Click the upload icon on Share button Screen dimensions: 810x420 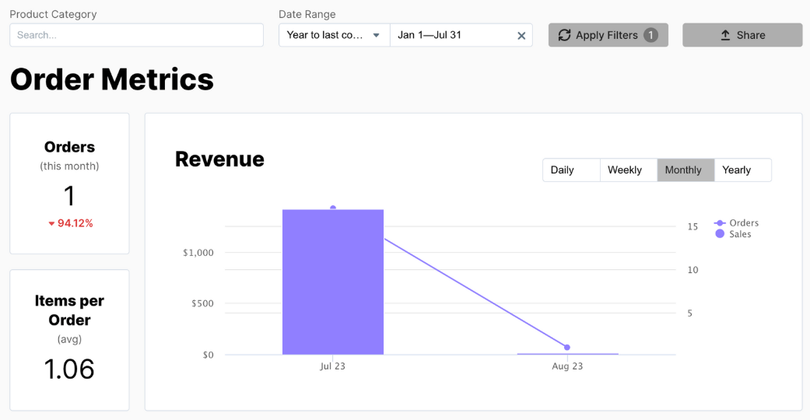tap(725, 35)
